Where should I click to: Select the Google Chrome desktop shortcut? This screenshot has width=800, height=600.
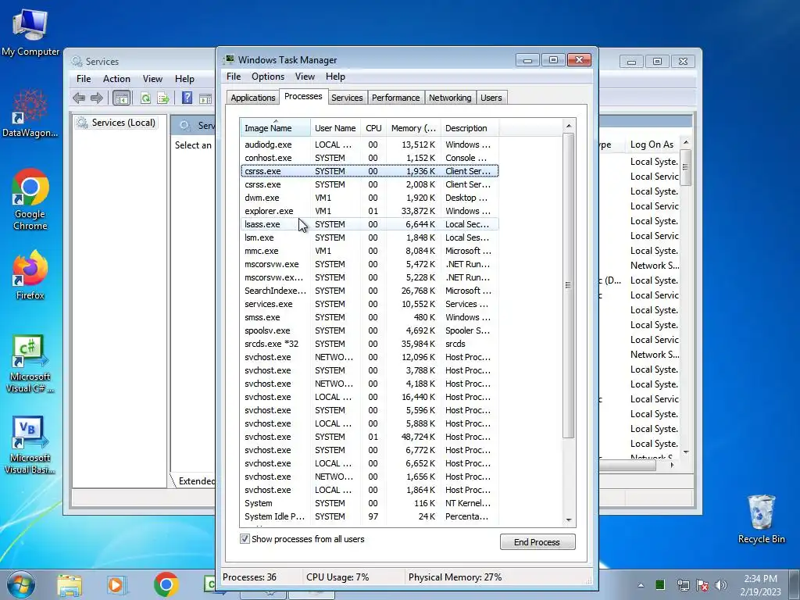(x=30, y=199)
